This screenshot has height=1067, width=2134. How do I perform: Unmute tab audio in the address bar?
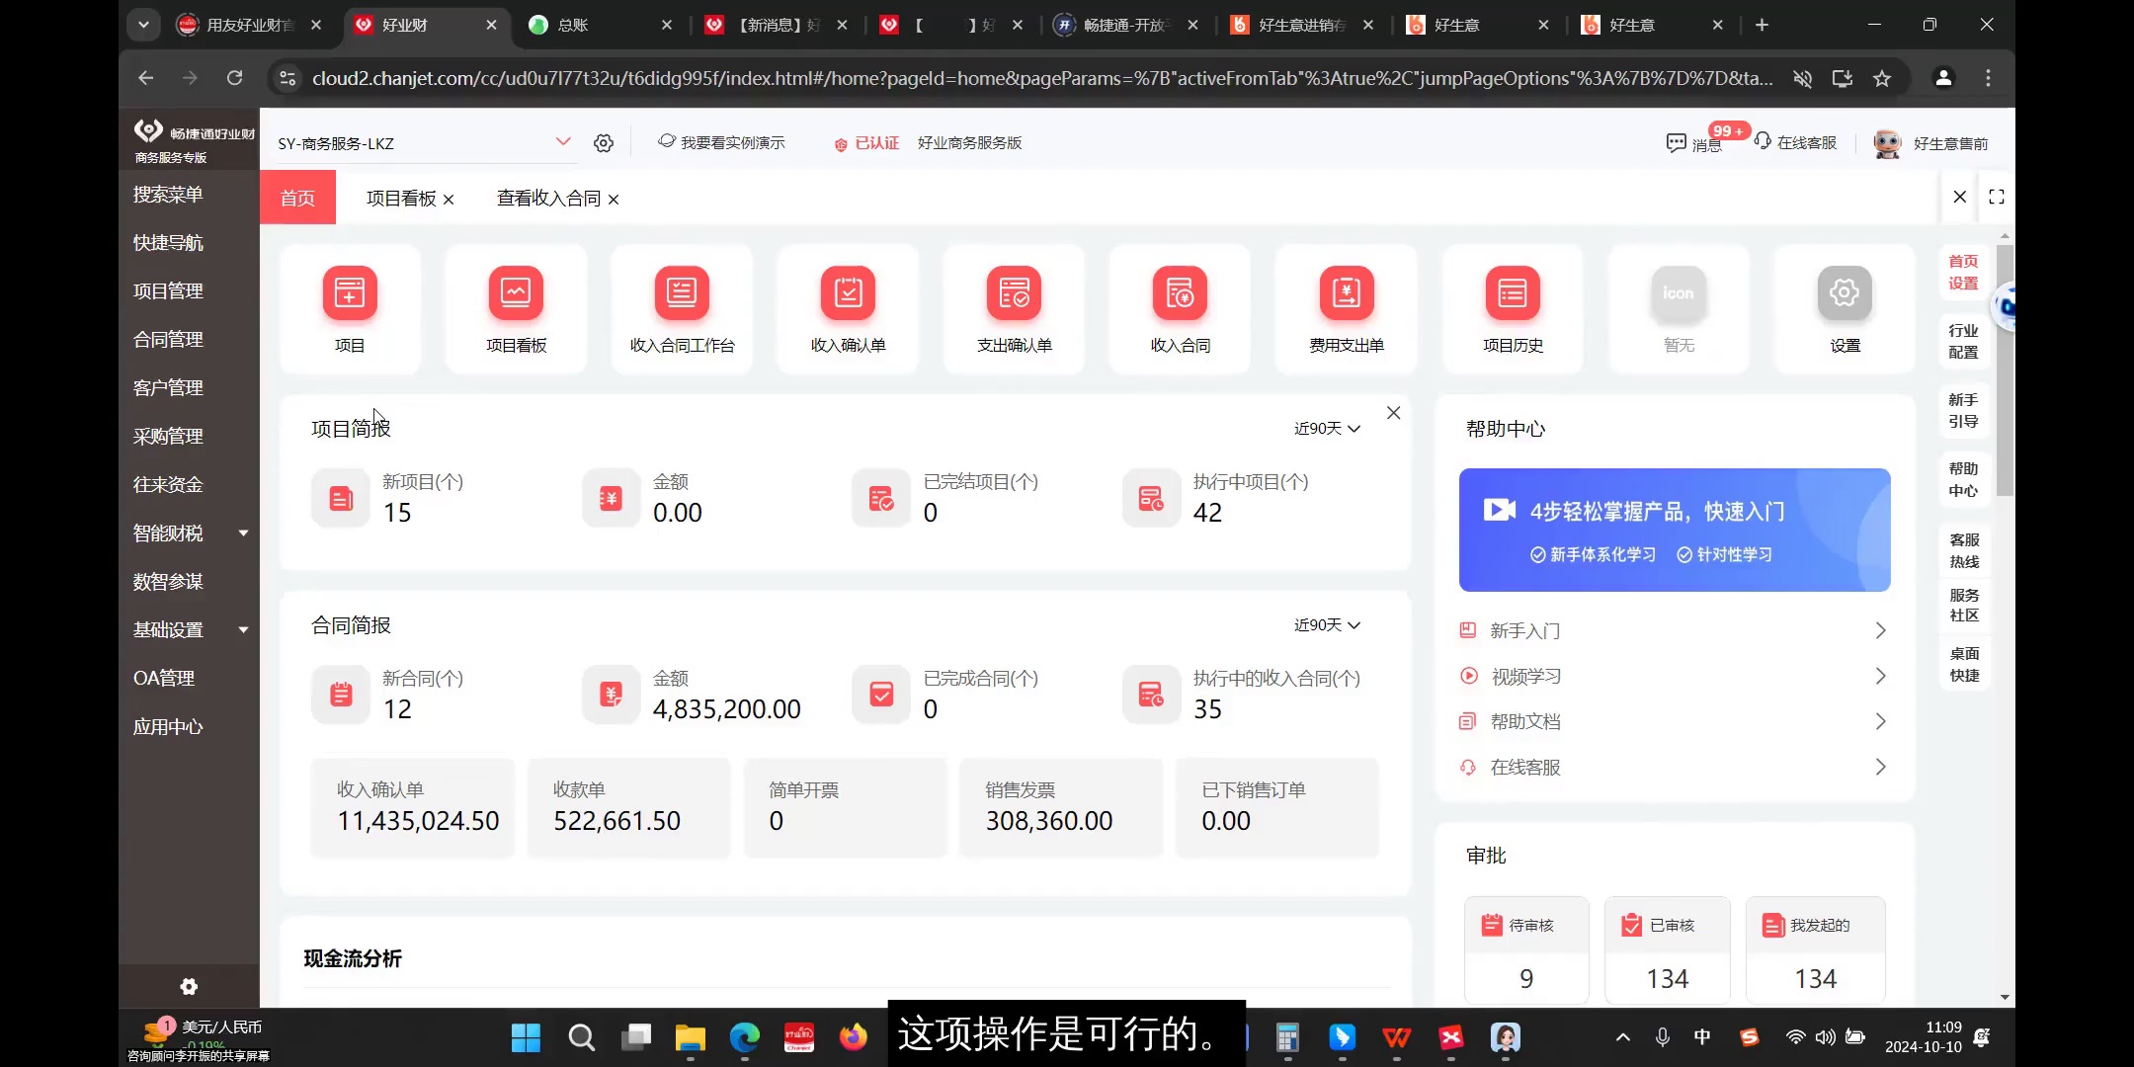pos(1802,78)
